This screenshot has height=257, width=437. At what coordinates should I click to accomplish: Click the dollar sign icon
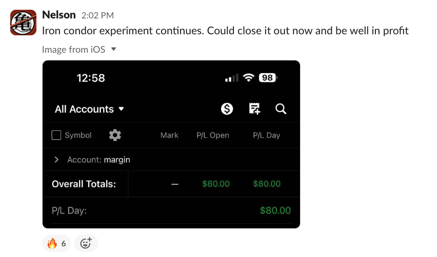(227, 109)
